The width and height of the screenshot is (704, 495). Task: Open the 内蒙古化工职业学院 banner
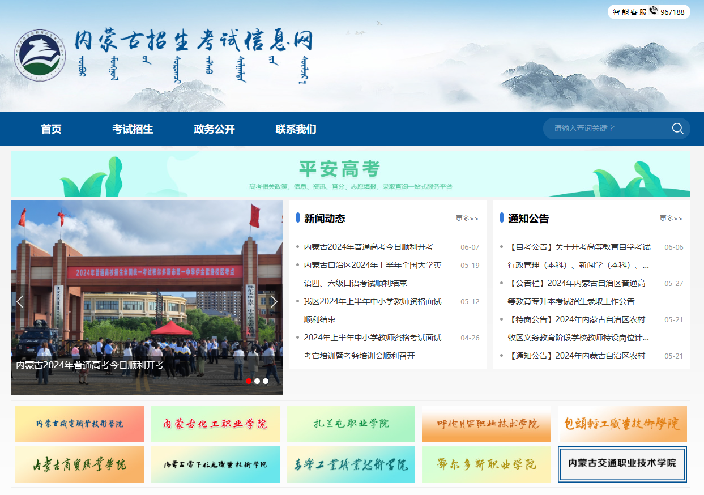pos(215,424)
